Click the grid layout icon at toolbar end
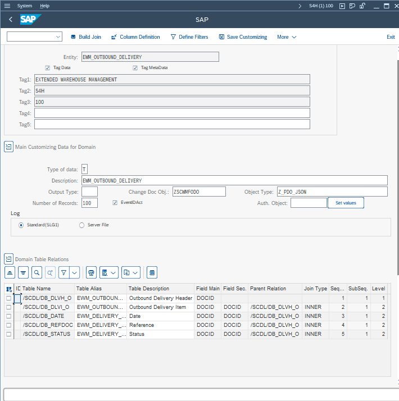Image resolution: width=399 pixels, height=401 pixels. pos(152,272)
